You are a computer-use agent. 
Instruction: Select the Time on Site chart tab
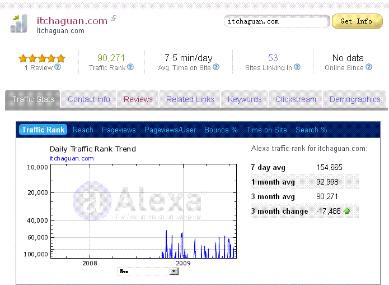tap(266, 130)
